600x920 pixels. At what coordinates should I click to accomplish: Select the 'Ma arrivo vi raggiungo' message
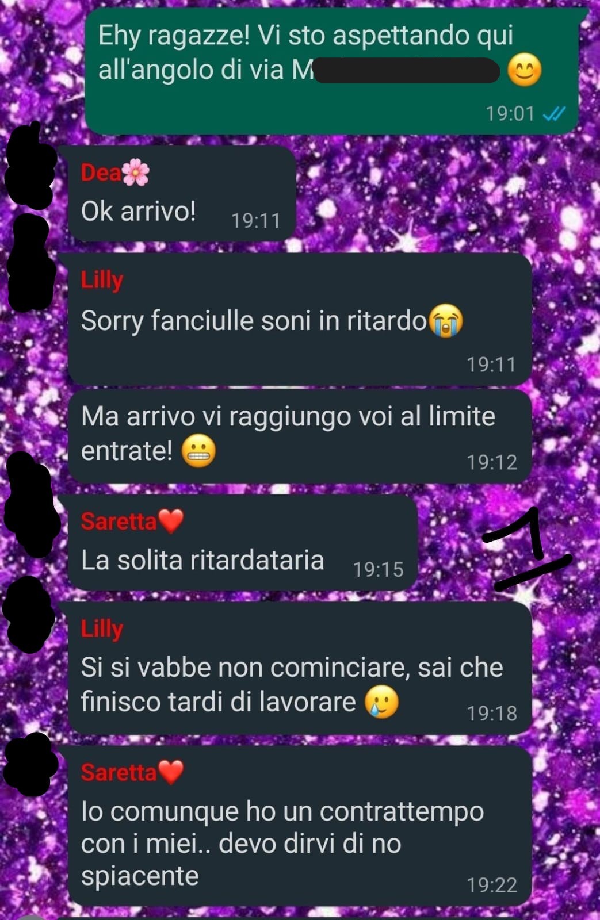click(x=299, y=436)
